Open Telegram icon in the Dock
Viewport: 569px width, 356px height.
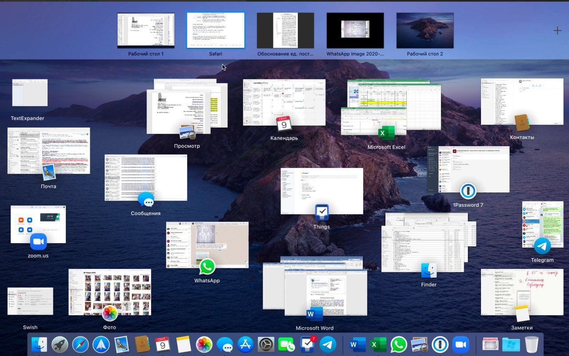[328, 344]
